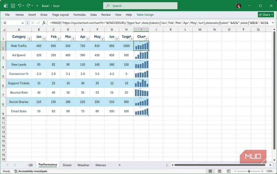This screenshot has height=174, width=277.
Task: Click the Web Traffic target value '1000'
Action: [126, 46]
